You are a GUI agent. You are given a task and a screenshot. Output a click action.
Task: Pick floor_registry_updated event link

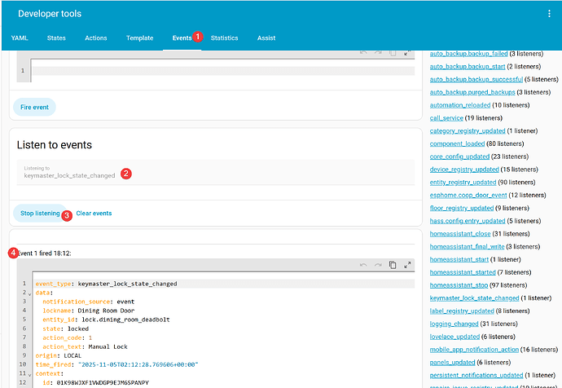(x=462, y=209)
